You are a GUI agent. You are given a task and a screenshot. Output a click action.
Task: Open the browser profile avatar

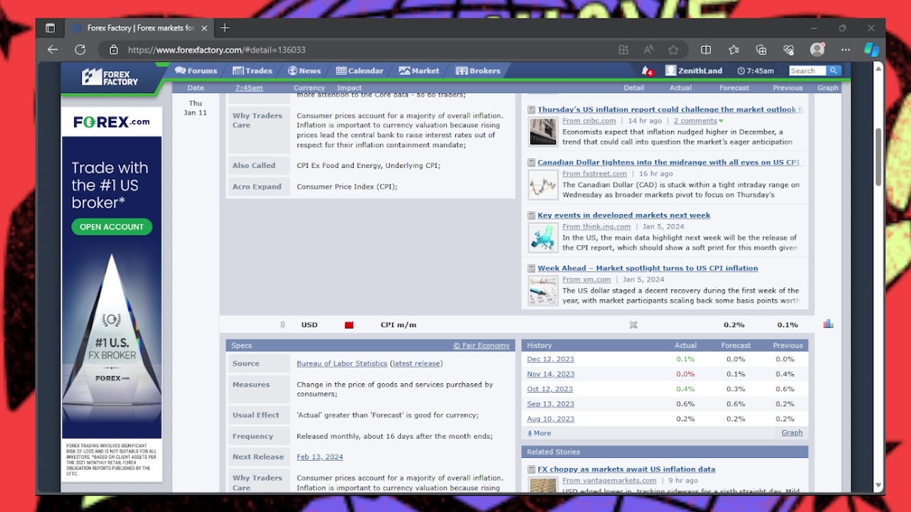[817, 50]
